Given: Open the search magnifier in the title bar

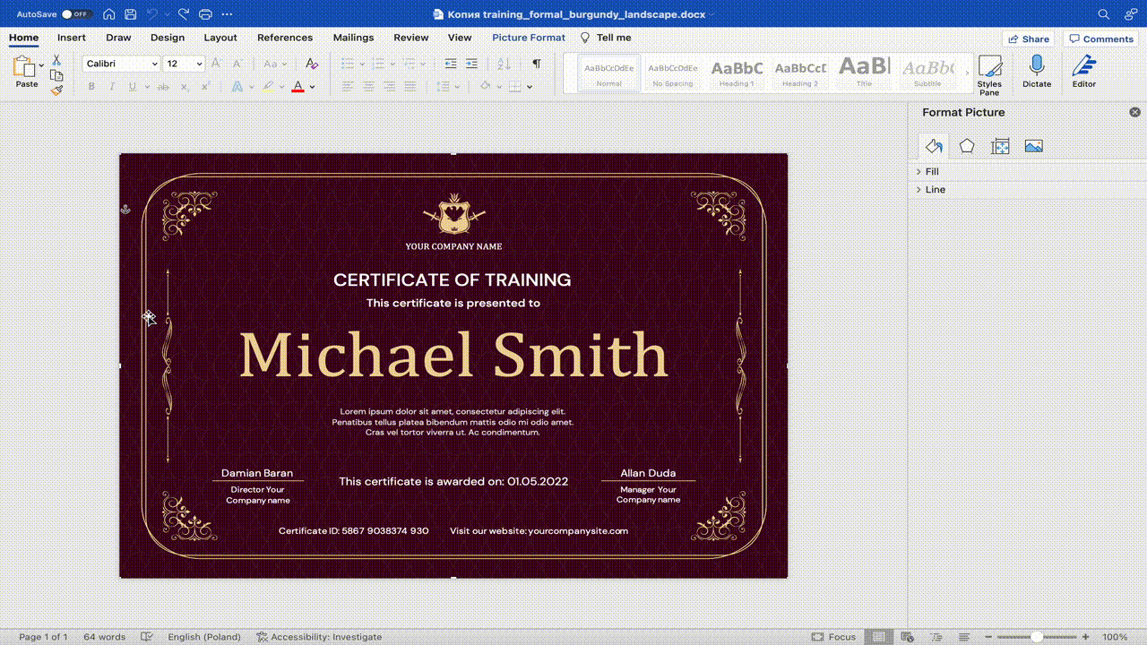Looking at the screenshot, I should (1104, 14).
